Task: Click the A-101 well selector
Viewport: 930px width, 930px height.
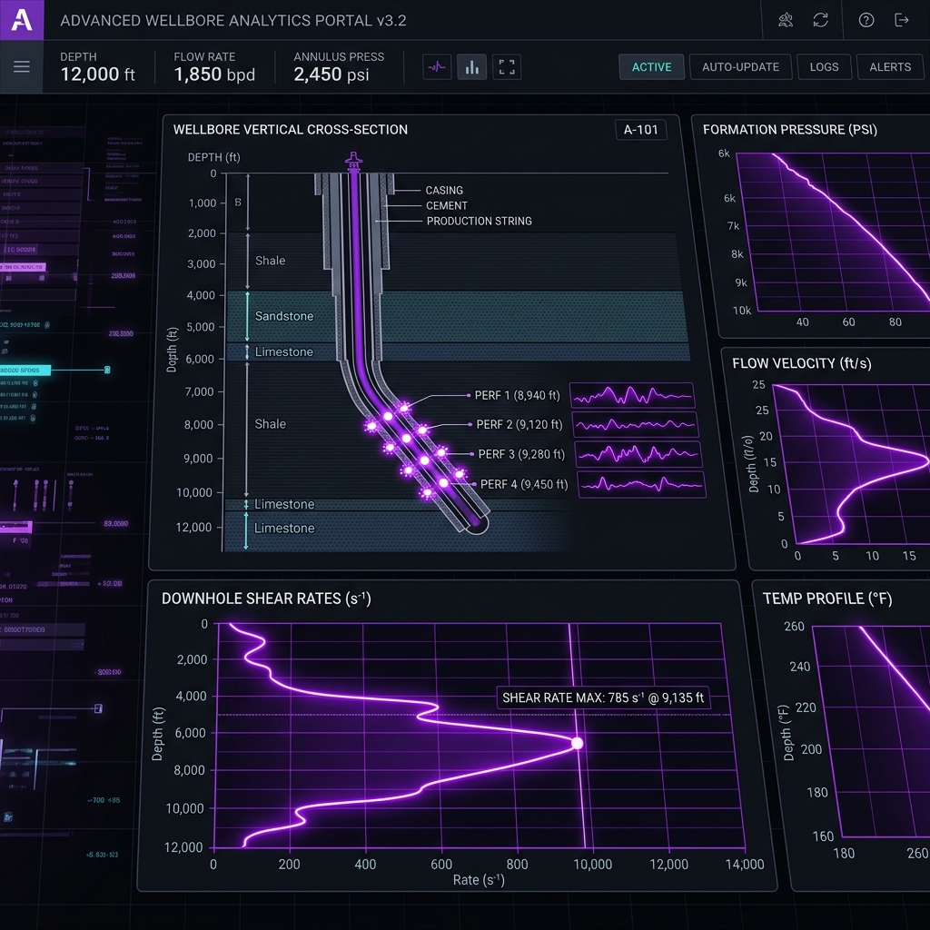Action: point(640,130)
